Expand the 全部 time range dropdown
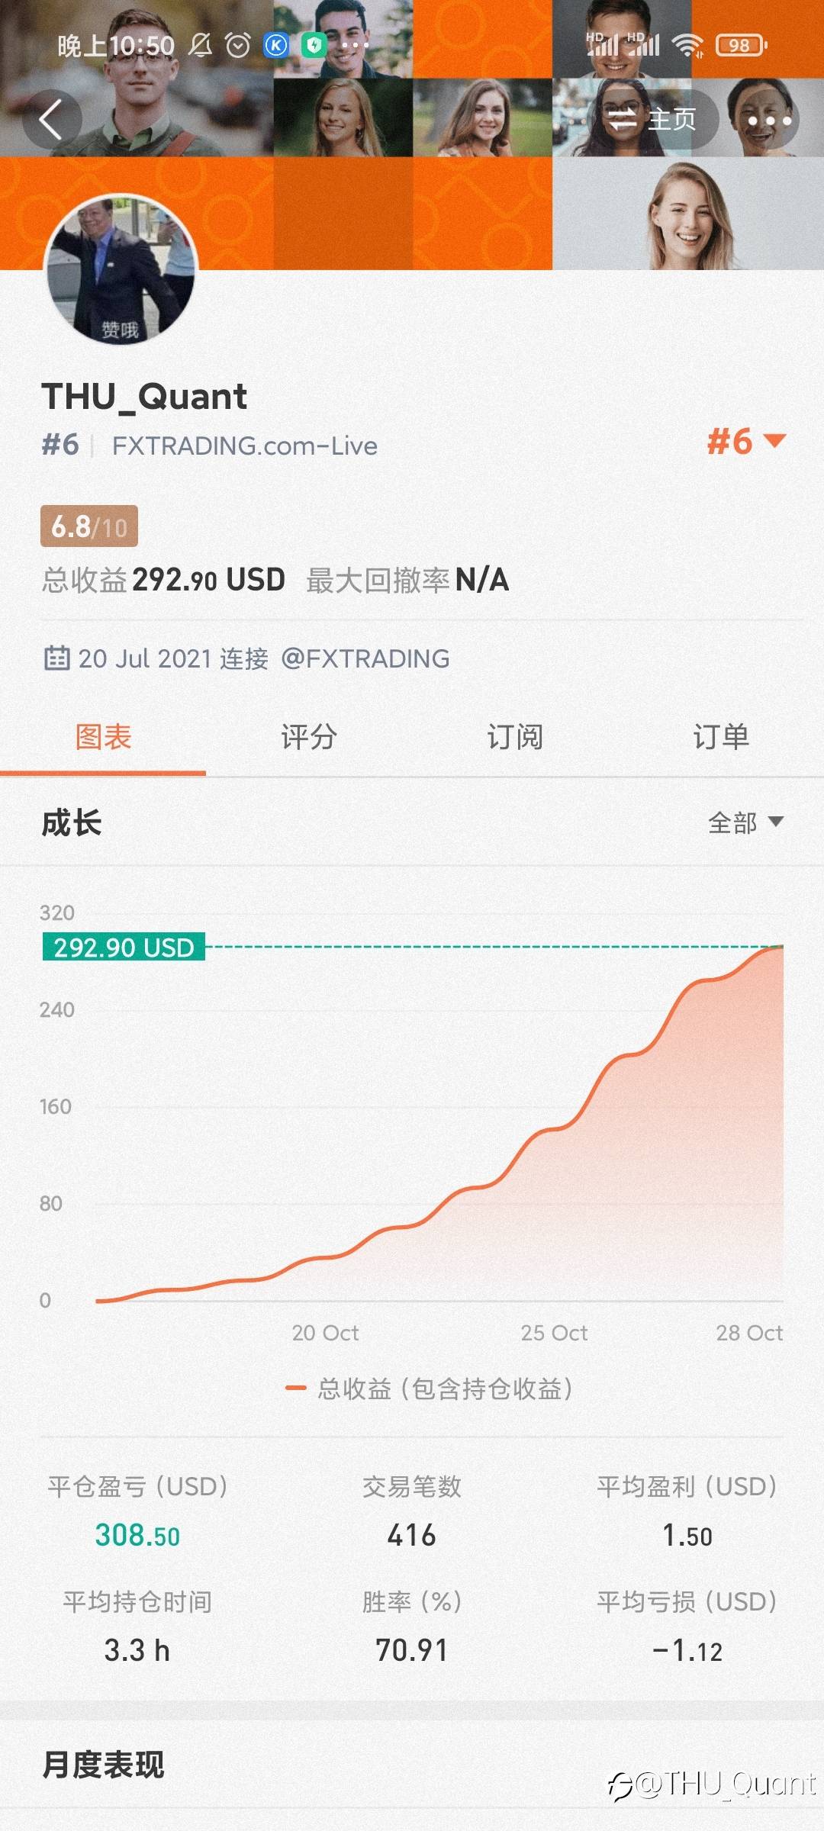The image size is (824, 1831). (x=745, y=822)
